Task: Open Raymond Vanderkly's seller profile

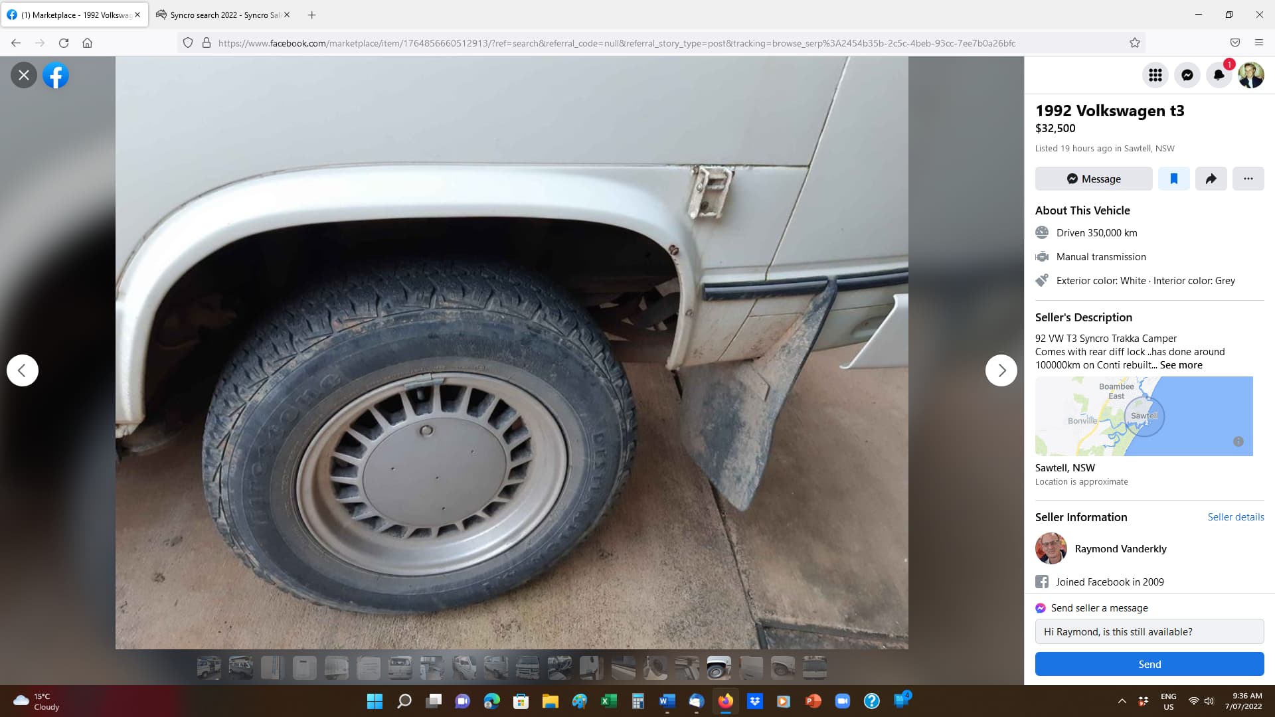Action: (x=1120, y=549)
